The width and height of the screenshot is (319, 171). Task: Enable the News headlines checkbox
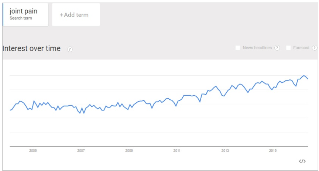tap(238, 48)
